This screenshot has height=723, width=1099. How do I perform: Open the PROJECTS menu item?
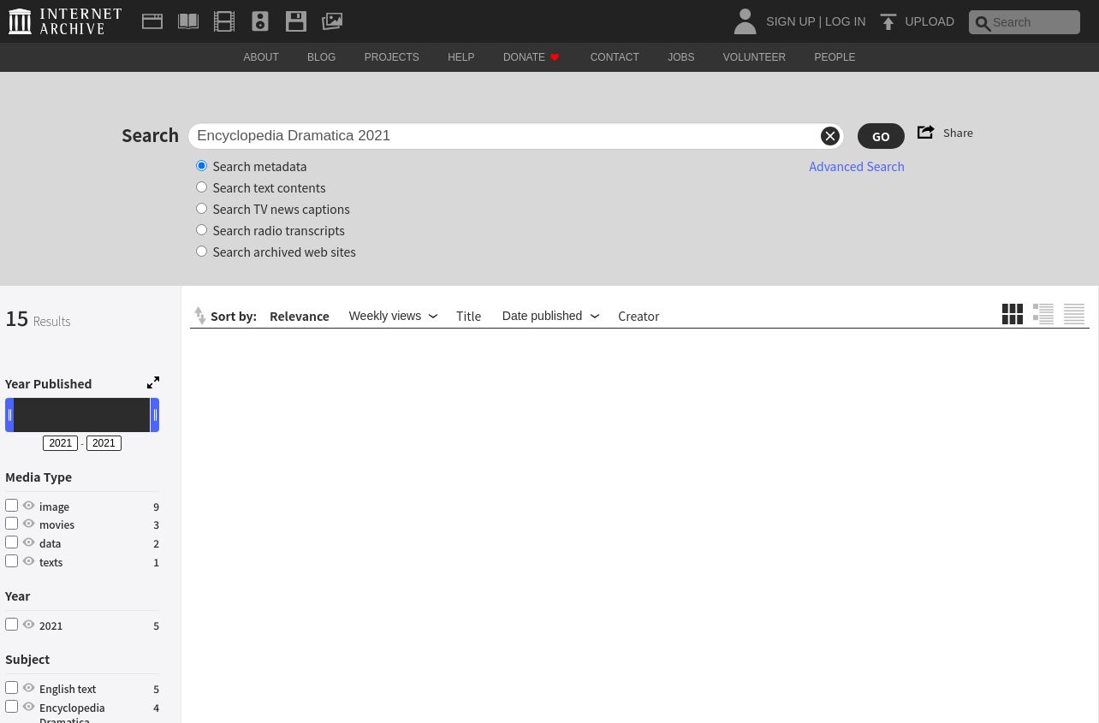point(391,57)
